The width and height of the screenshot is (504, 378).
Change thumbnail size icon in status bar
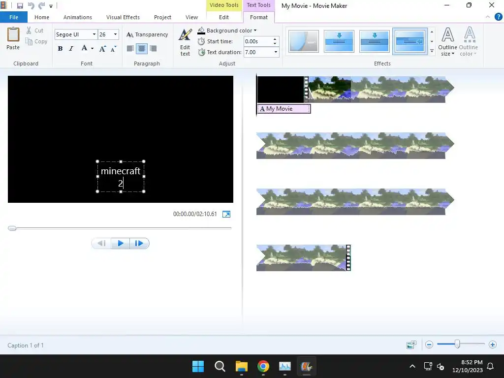[x=411, y=345]
